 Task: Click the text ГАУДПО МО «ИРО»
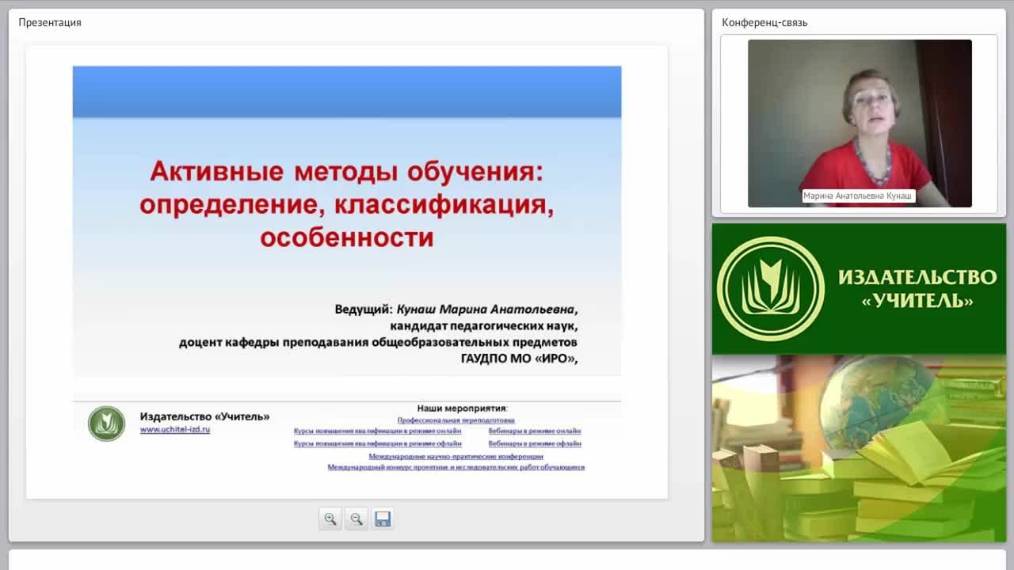tap(520, 359)
